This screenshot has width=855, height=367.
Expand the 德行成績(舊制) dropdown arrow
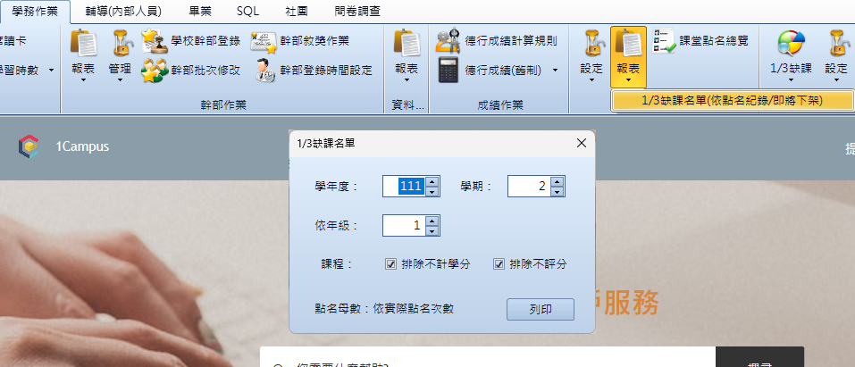coord(555,71)
